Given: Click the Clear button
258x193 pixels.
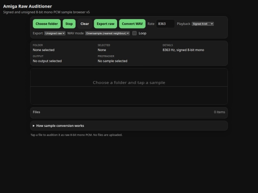Looking at the screenshot, I should pyautogui.click(x=85, y=24).
